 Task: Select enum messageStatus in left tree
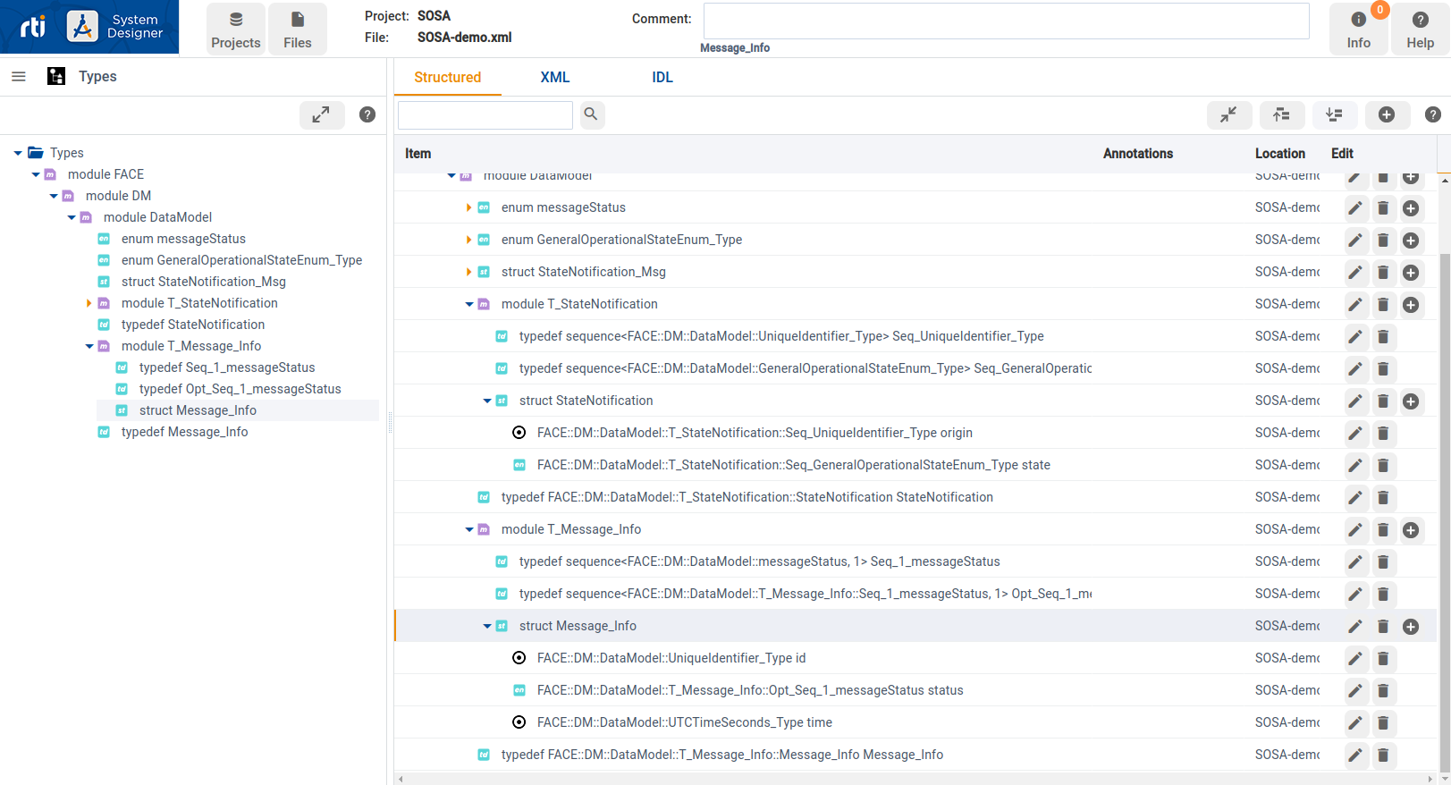click(183, 239)
